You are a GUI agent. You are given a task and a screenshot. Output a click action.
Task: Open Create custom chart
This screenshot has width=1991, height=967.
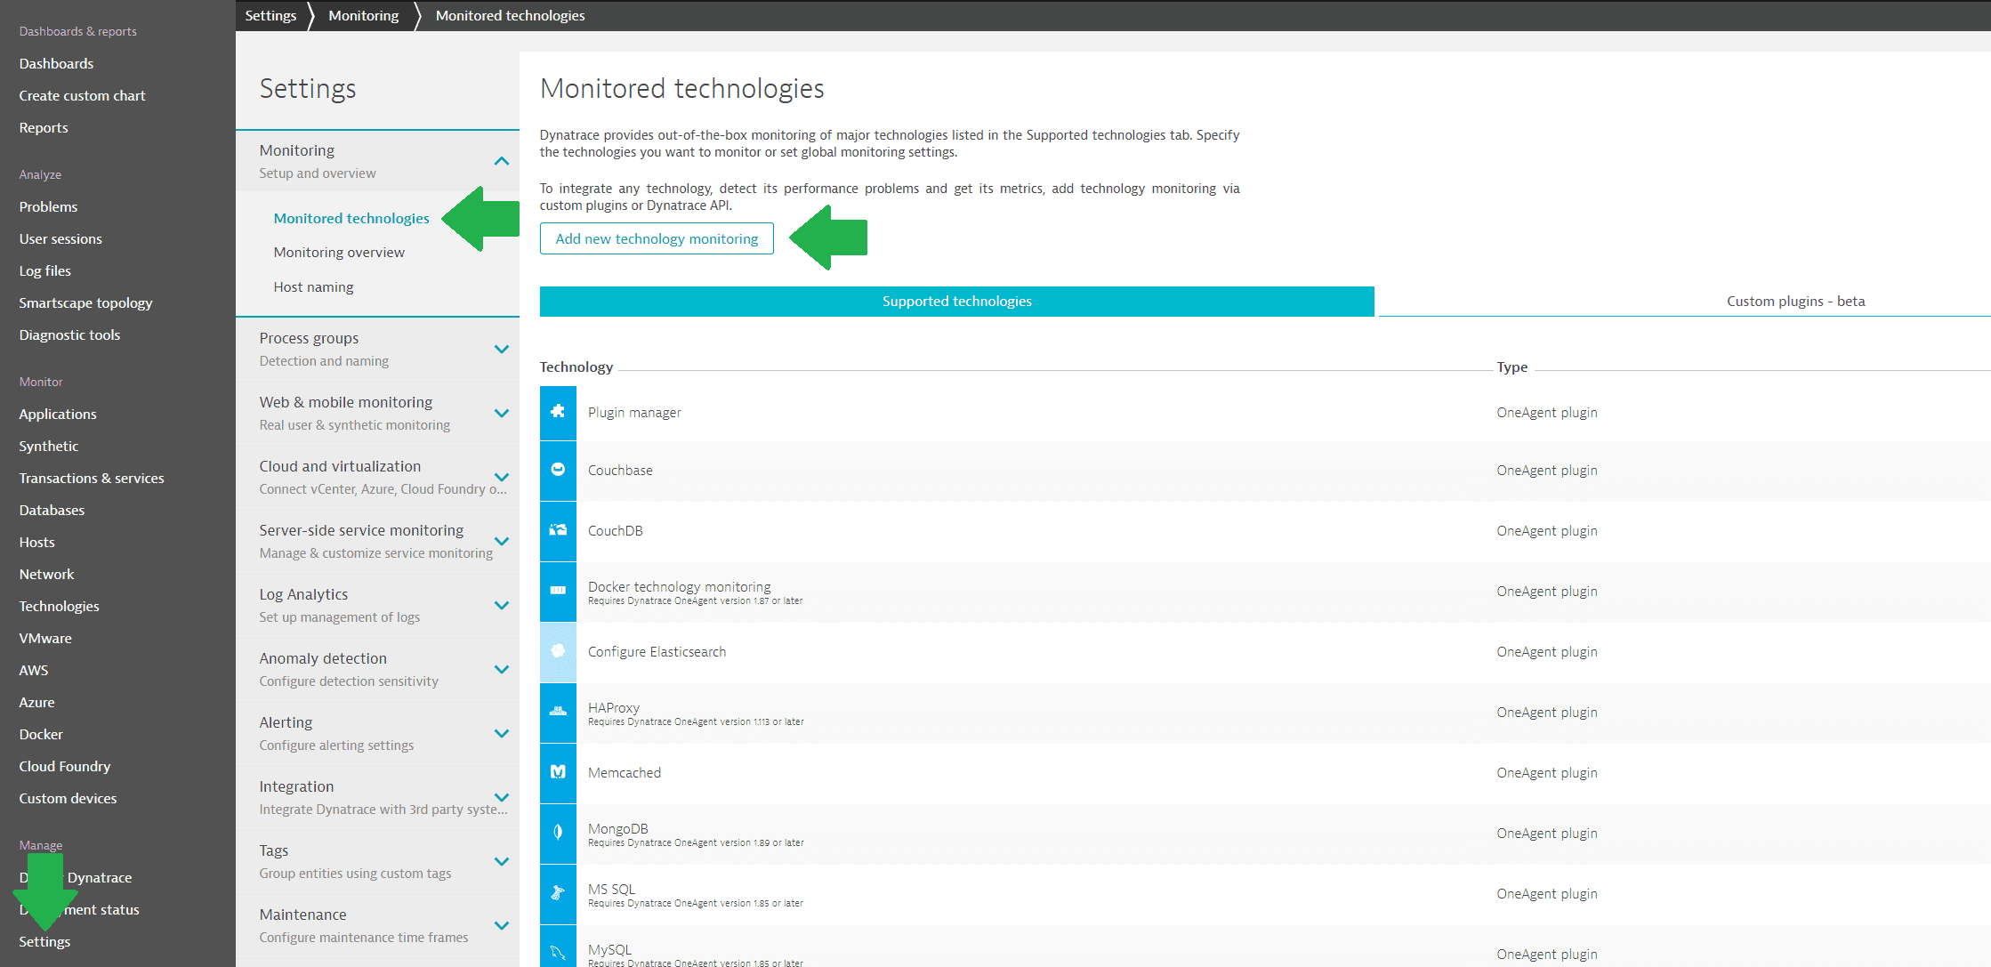[82, 95]
